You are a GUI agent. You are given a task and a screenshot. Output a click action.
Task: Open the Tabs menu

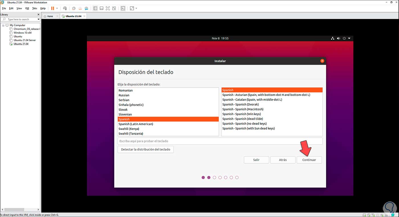click(34, 8)
